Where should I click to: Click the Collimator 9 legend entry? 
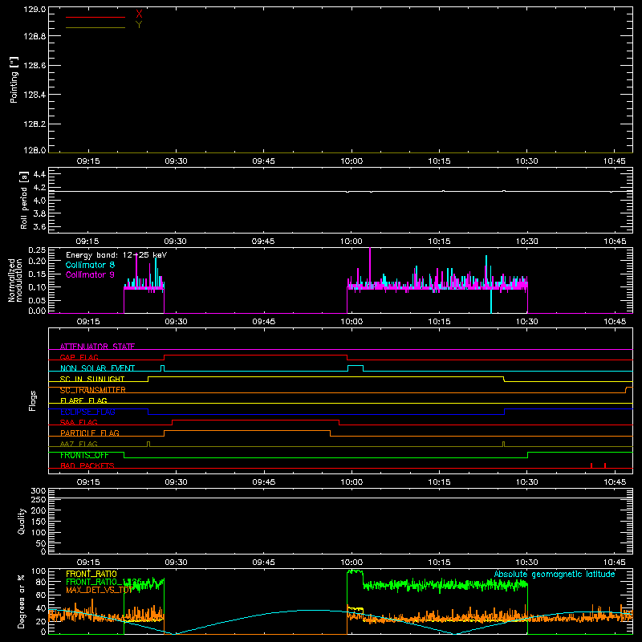[x=90, y=274]
